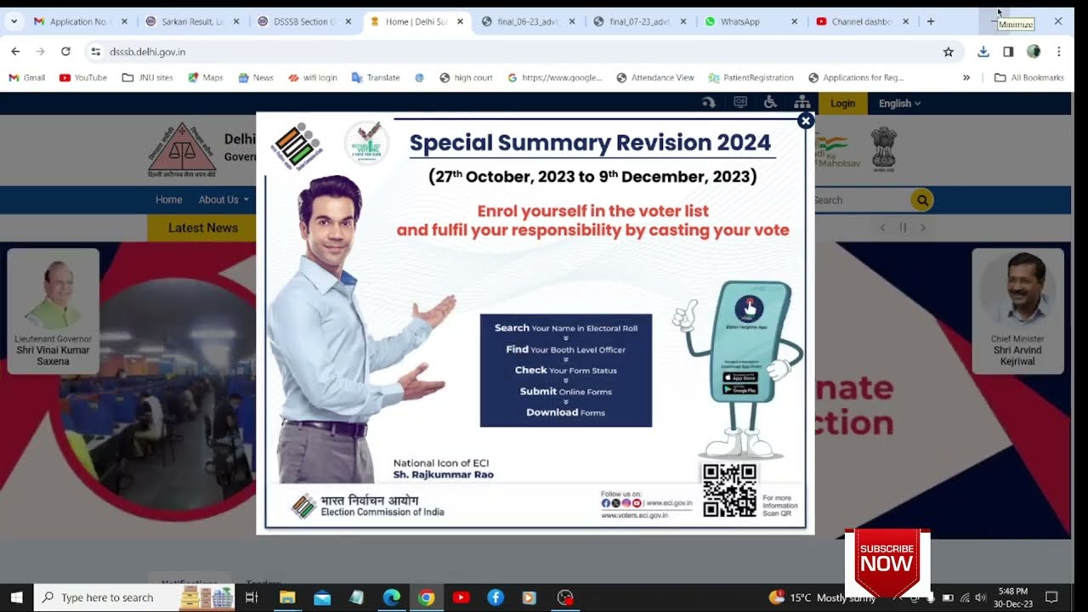This screenshot has height=612, width=1088.
Task: Click the Windows taskbar search box
Action: [x=136, y=598]
